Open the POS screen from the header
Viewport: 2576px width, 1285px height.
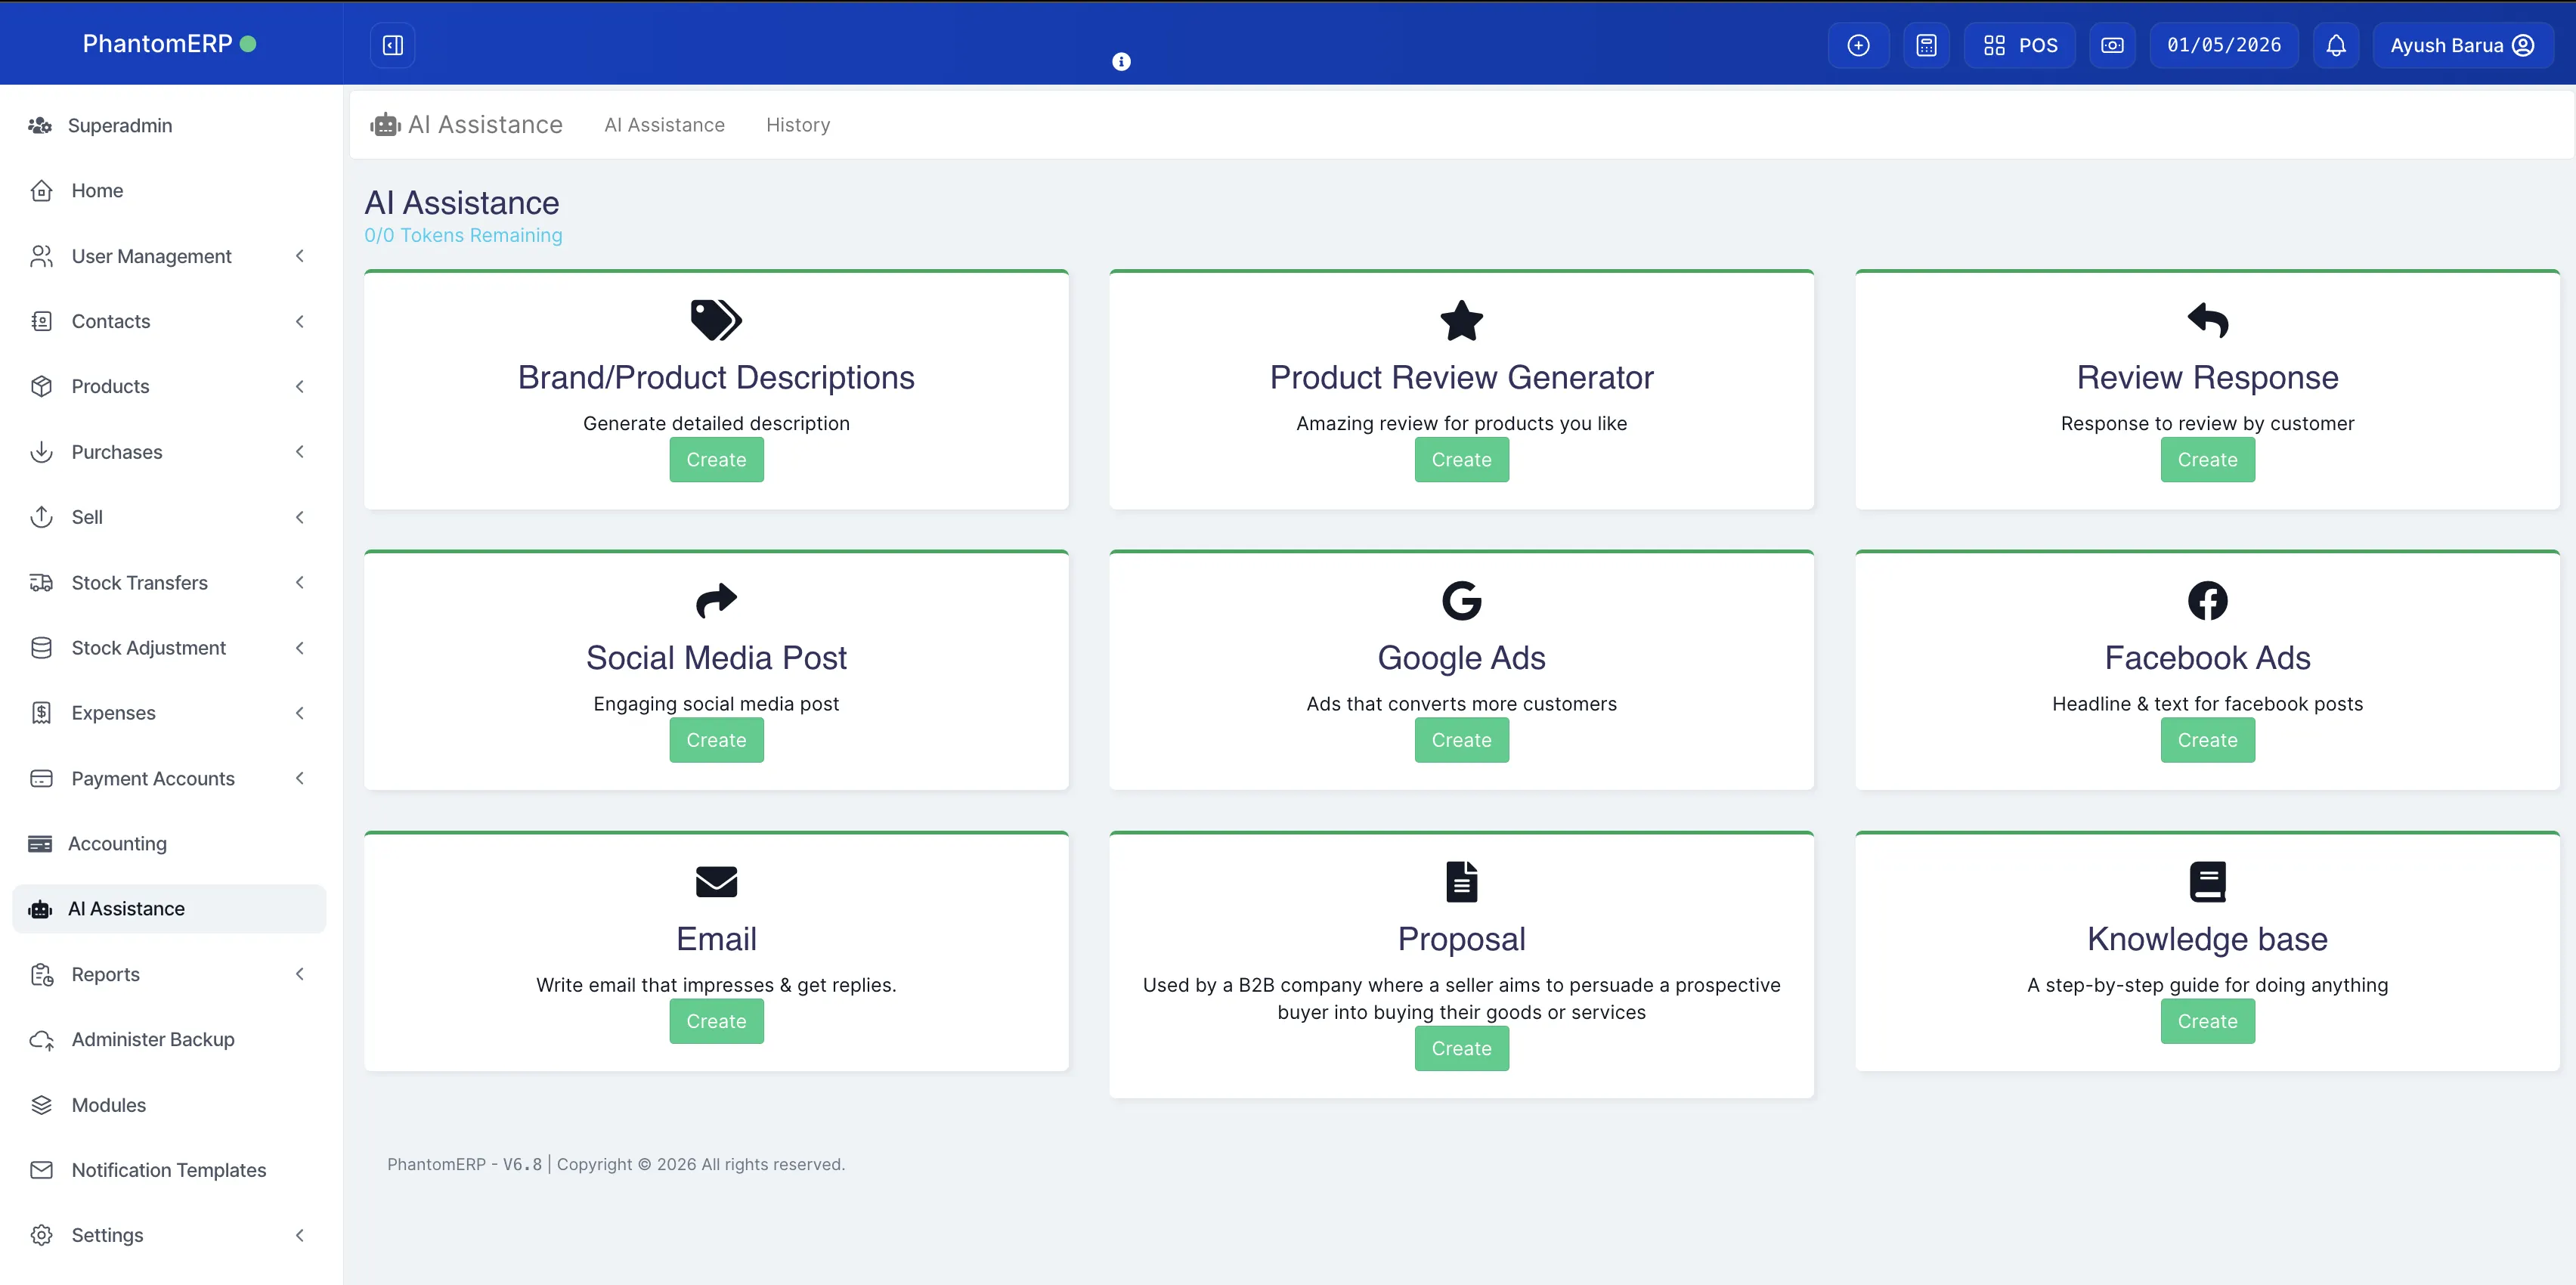pyautogui.click(x=2018, y=44)
